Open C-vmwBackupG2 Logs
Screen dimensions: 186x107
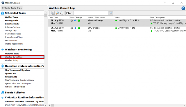pyautogui.click(x=14, y=37)
